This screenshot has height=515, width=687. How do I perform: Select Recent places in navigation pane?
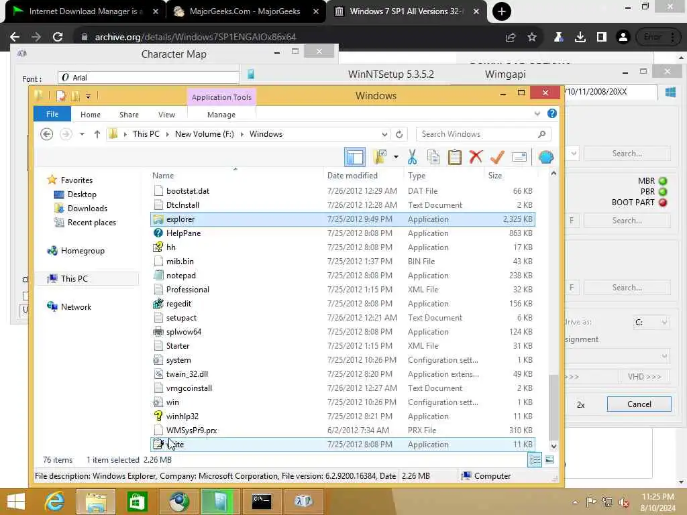click(91, 223)
